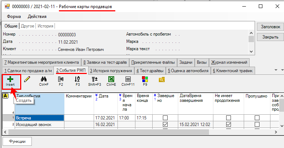Click the yellow magnifier folder icon
Viewport: 284px width, 148px height.
(162, 79)
